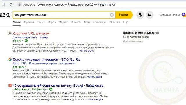Screen dimensions: 186x105
Task: Start voice search with the microphone icon
Action: 140,15
